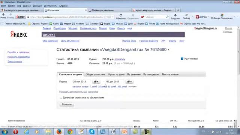Open the Закладки menu
This screenshot has height=135, width=240.
[37, 6]
